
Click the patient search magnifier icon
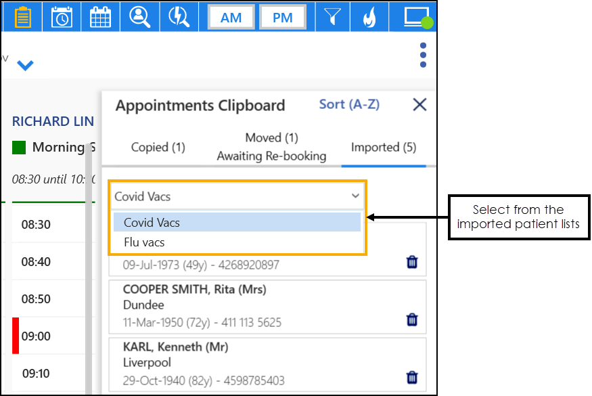pos(139,16)
